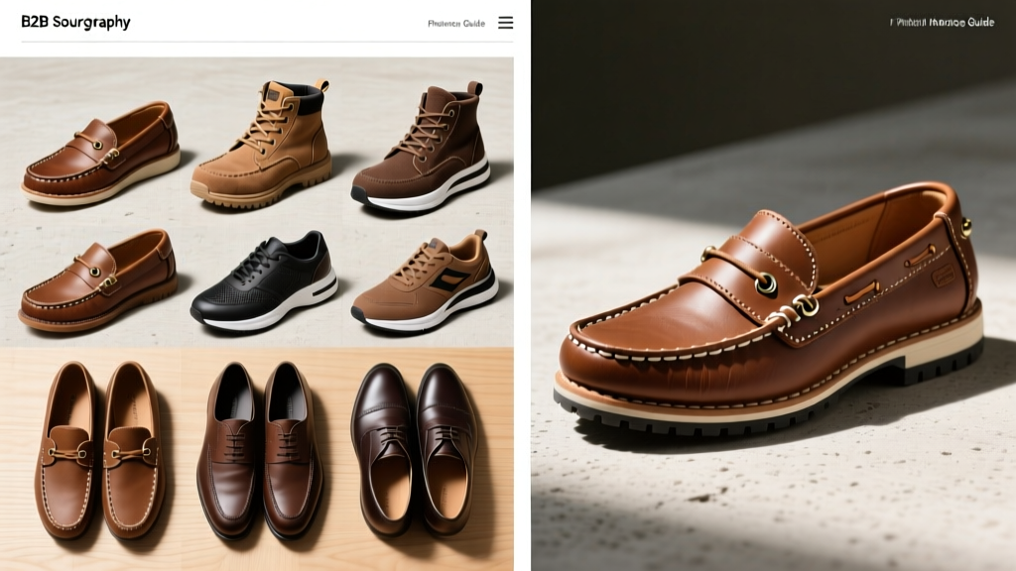Image resolution: width=1016 pixels, height=571 pixels.
Task: Open the large brown loafer hero image
Action: [x=774, y=285]
